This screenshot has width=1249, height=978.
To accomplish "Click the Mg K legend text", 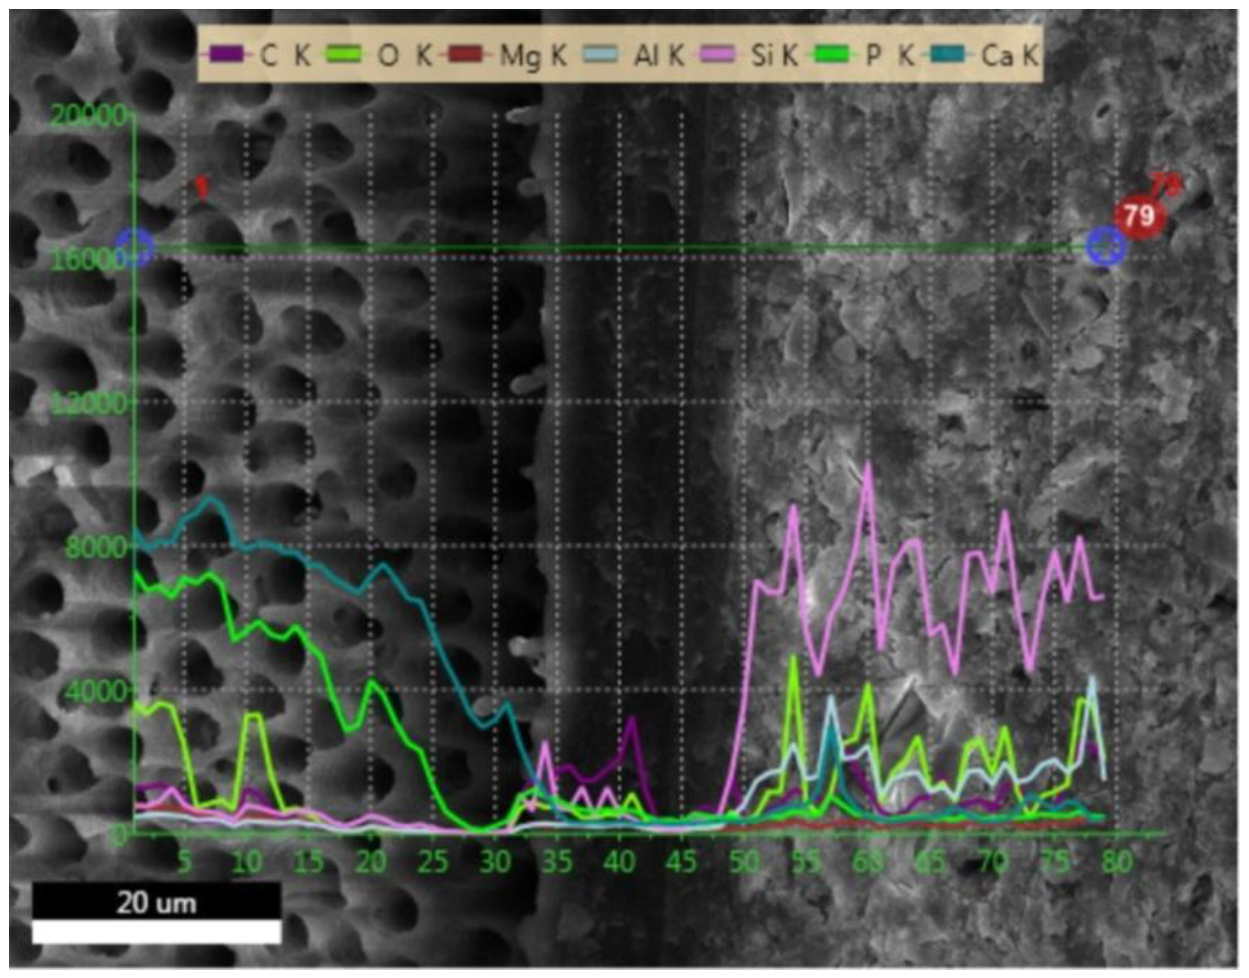I will (534, 57).
